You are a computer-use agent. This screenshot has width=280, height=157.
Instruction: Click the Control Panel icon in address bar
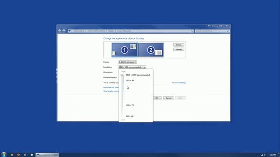(69, 31)
